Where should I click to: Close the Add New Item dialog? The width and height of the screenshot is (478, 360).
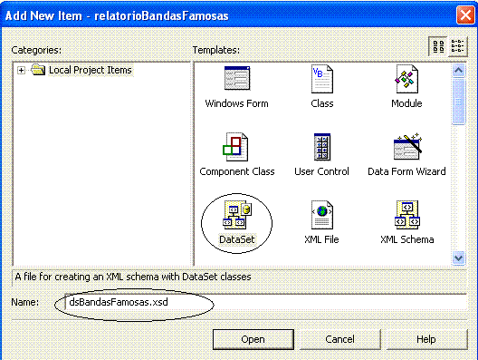click(465, 15)
